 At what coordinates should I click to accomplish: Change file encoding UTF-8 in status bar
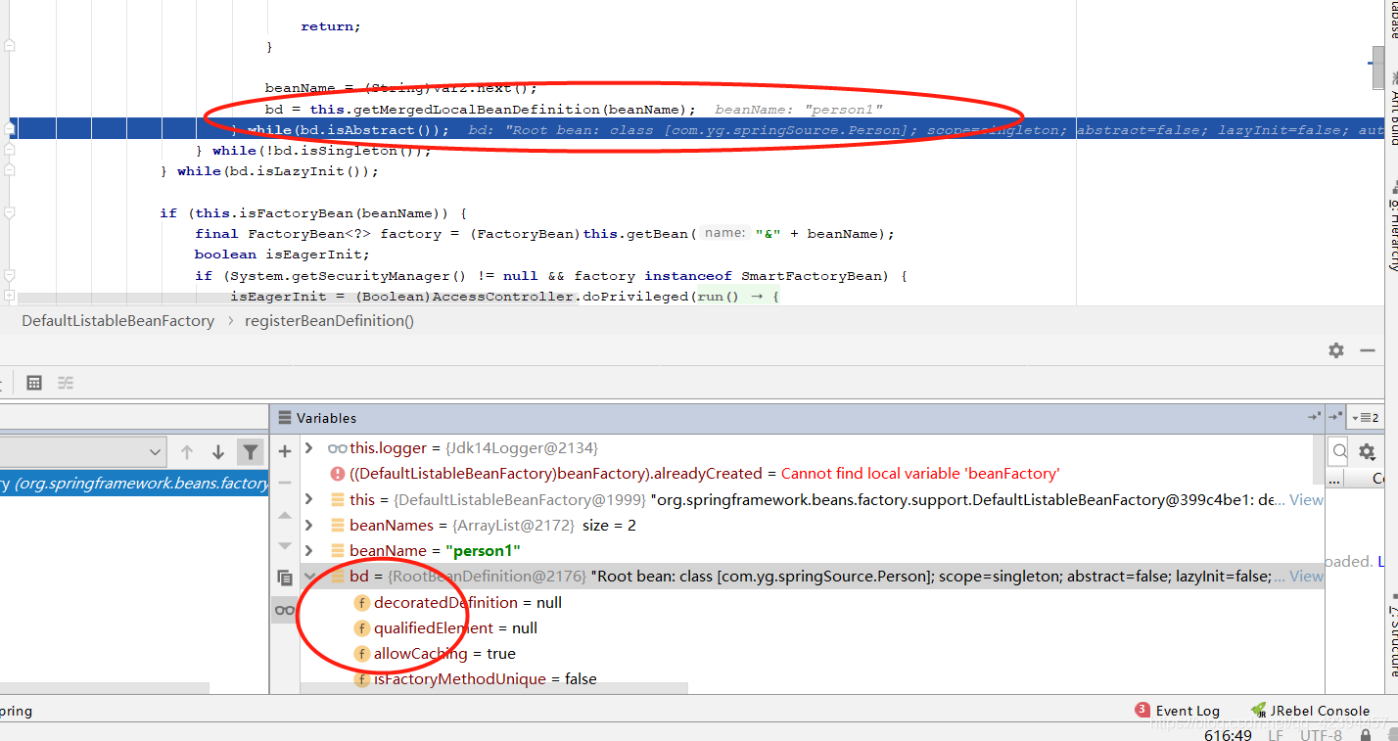(1321, 735)
